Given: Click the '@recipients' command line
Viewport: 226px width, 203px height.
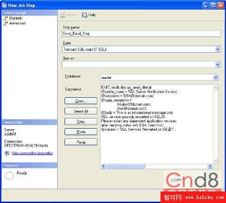Looking at the screenshot, I should (x=128, y=96).
